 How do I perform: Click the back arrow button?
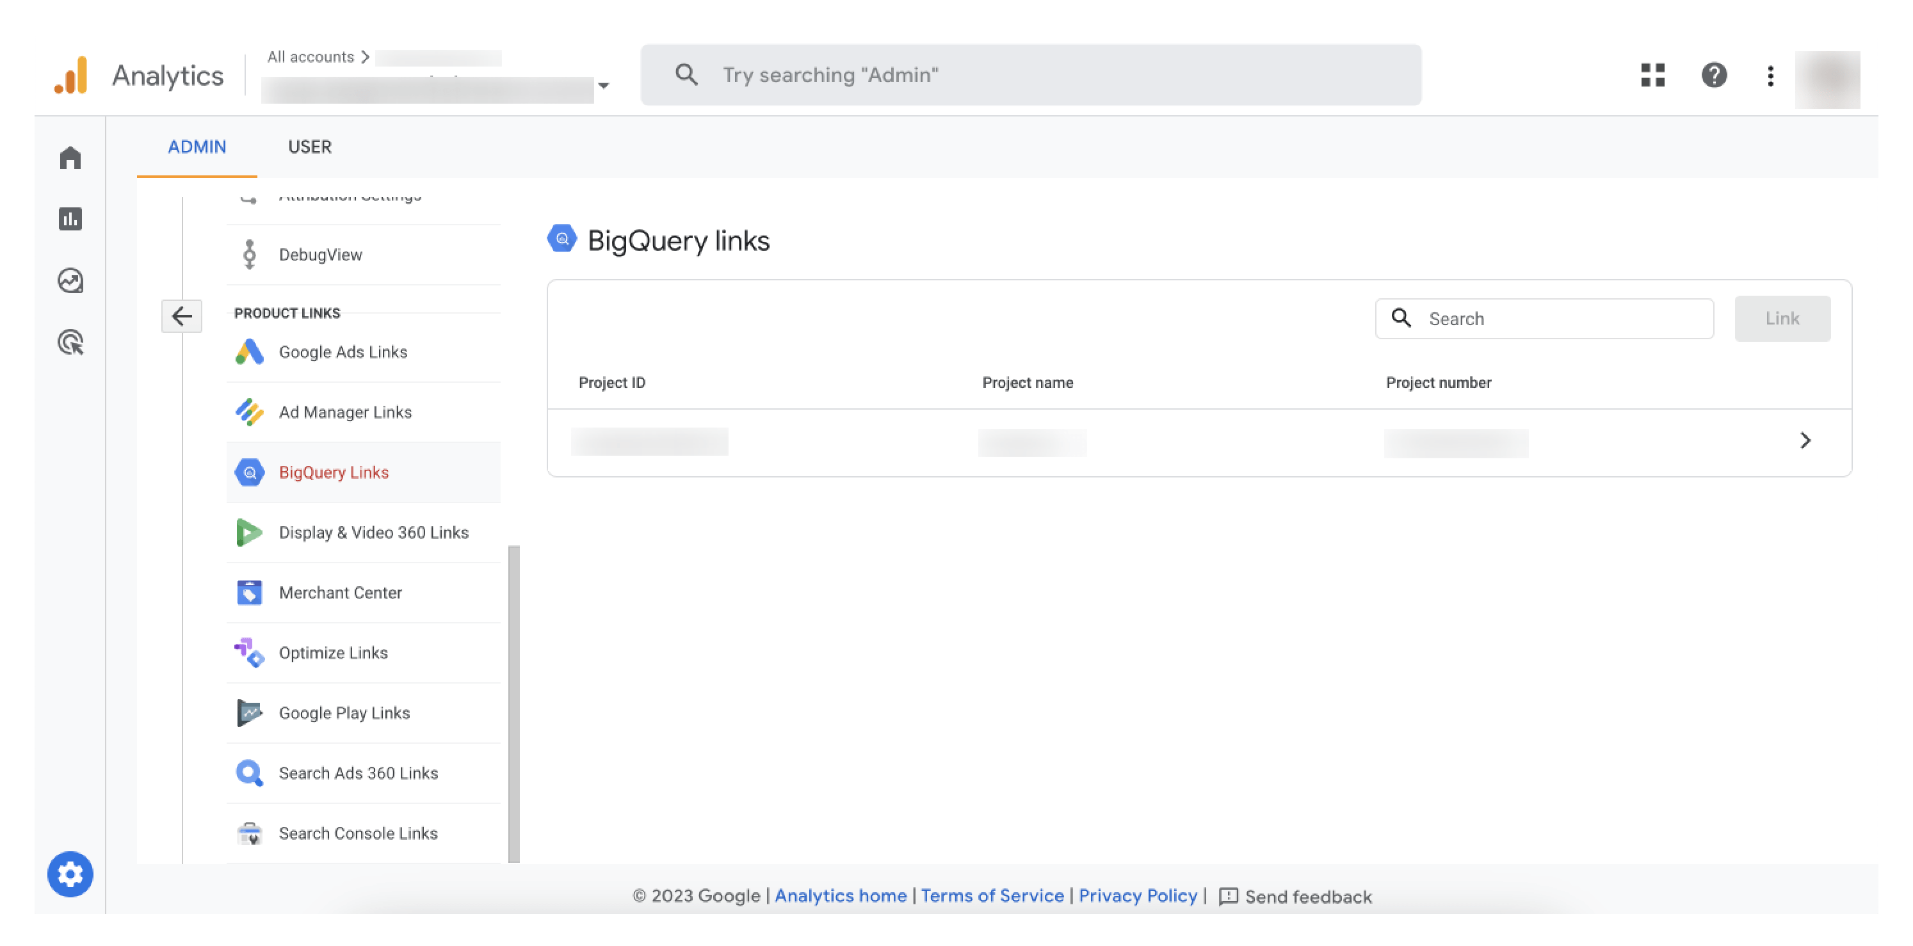click(182, 316)
